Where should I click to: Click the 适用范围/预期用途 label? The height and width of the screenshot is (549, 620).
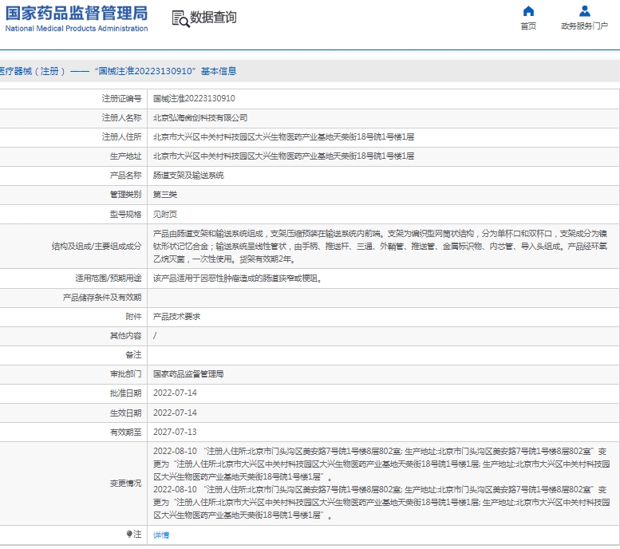tap(109, 278)
